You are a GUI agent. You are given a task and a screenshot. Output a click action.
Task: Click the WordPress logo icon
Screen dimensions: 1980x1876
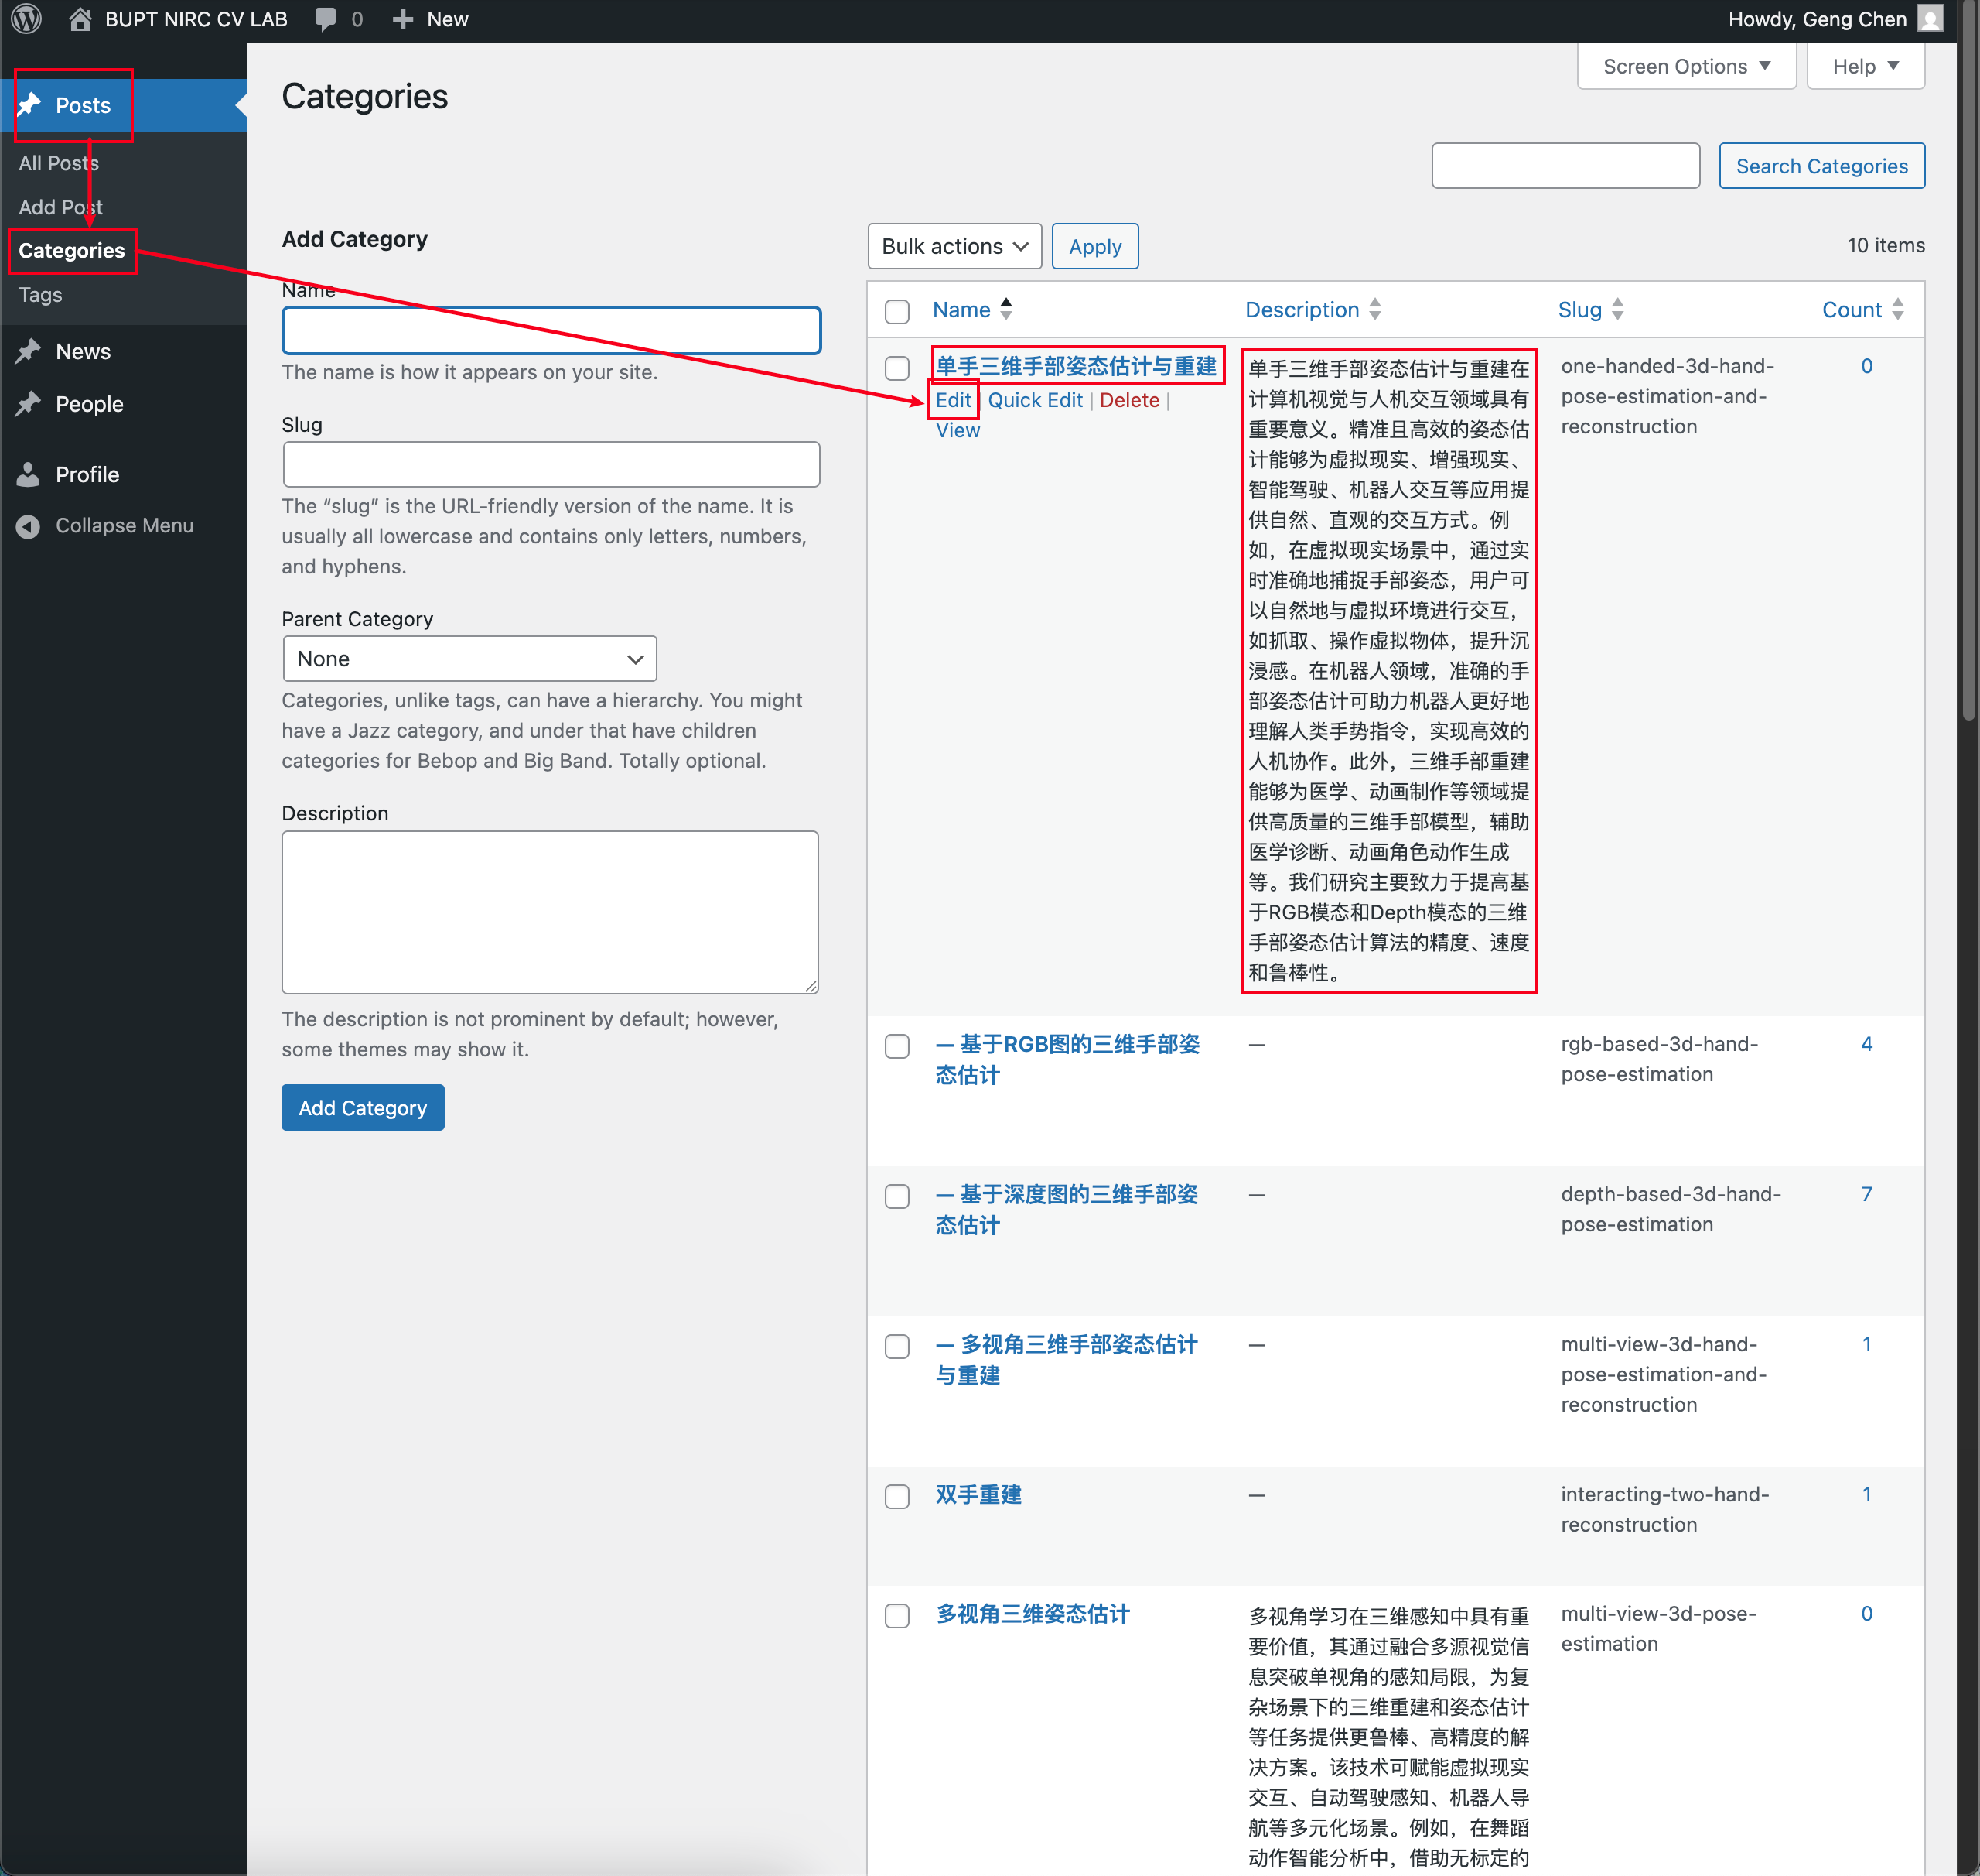27,19
